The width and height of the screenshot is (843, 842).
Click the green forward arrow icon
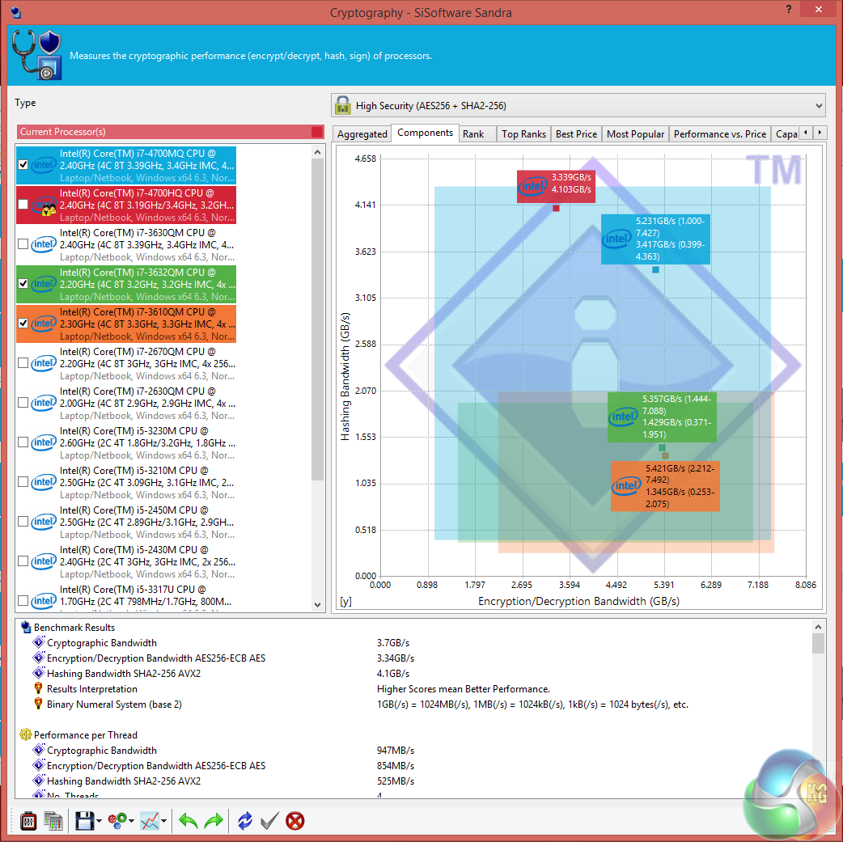point(214,821)
